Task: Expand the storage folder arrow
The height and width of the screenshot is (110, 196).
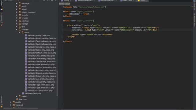Action: coord(17,24)
